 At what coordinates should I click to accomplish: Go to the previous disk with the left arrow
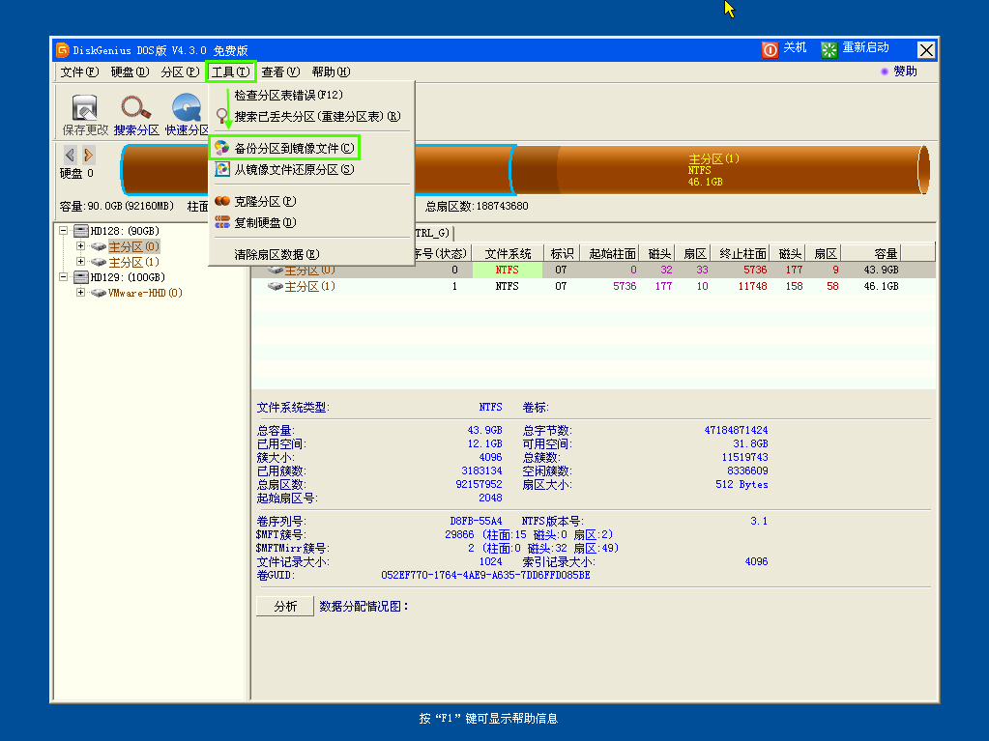click(70, 155)
